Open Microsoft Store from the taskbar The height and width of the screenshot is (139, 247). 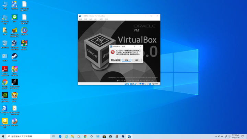[x=104, y=136]
